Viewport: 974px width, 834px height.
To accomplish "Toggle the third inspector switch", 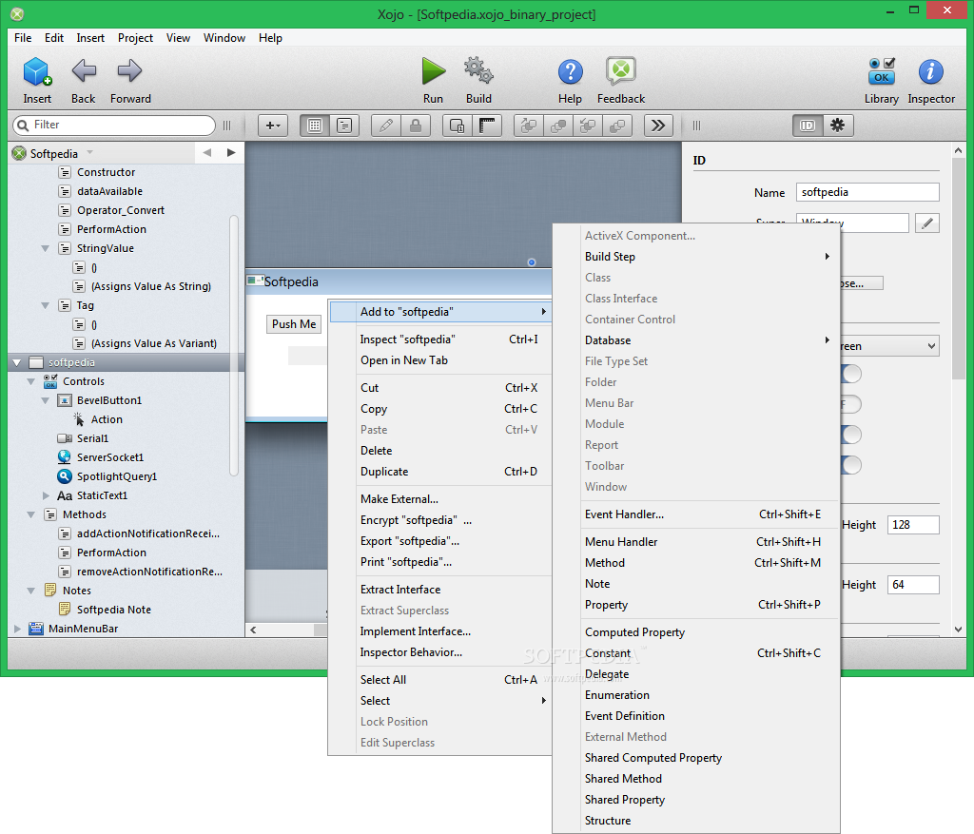I will (851, 434).
